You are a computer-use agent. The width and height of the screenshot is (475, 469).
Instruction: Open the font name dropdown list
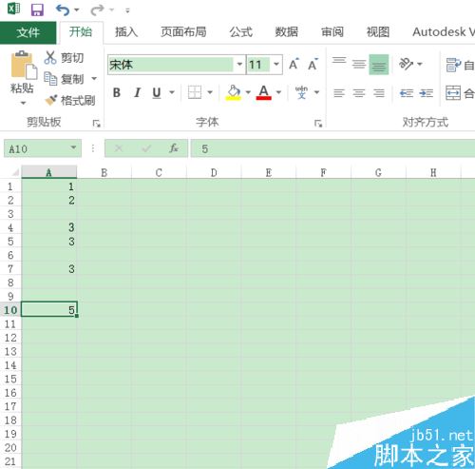point(239,65)
